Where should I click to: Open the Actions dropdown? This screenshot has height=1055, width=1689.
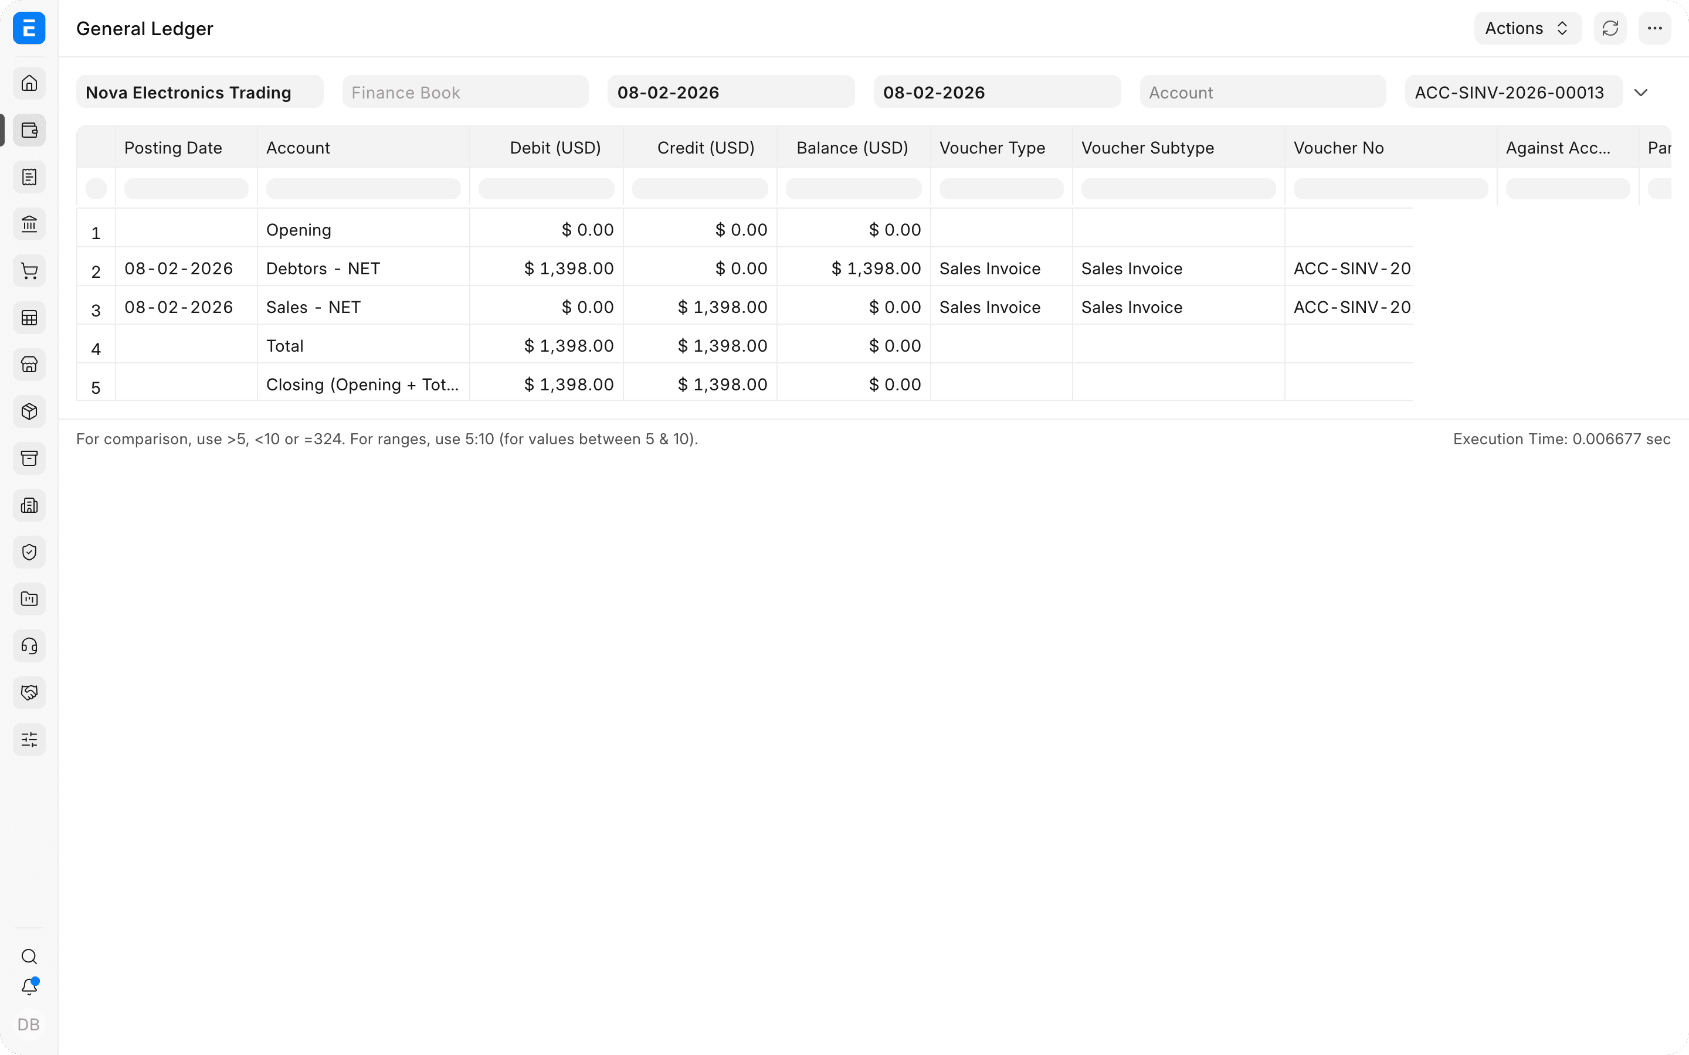coord(1528,29)
